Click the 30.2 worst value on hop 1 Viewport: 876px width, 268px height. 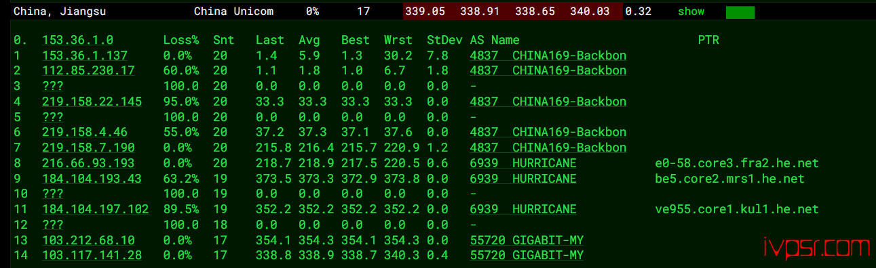[x=398, y=55]
